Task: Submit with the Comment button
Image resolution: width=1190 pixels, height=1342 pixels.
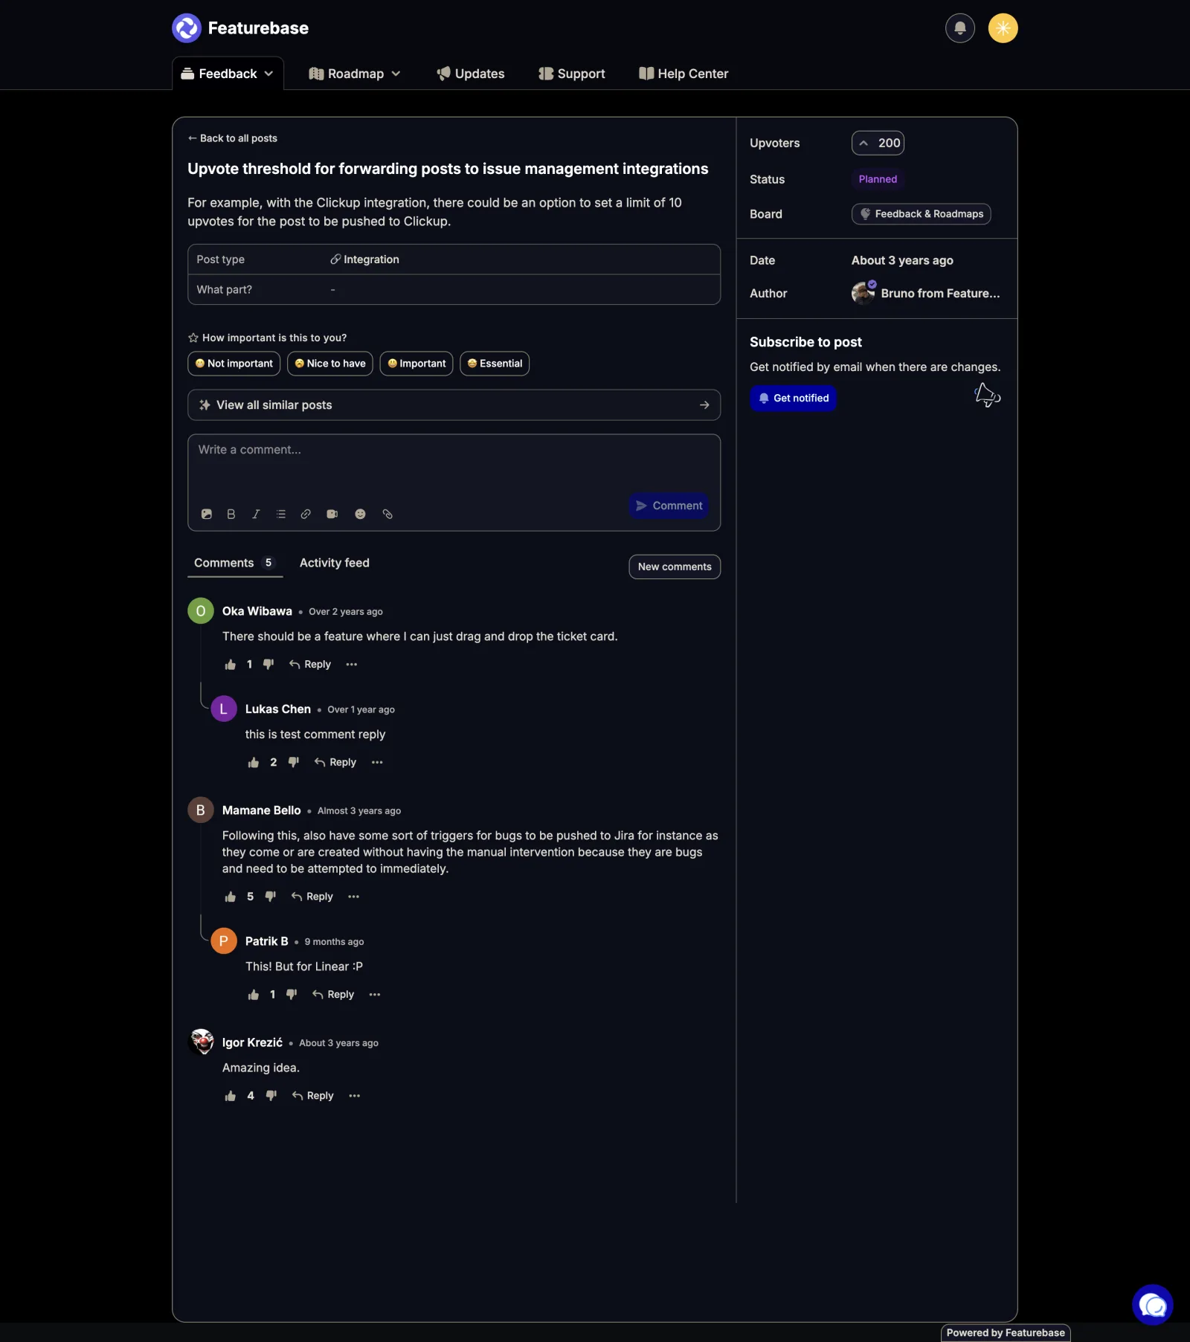Action: (x=669, y=506)
